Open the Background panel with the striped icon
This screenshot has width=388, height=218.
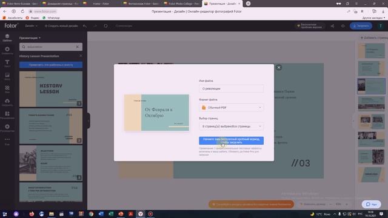click(7, 89)
